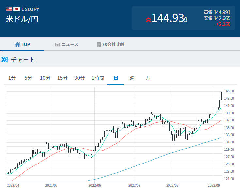Click the Japan flag icon

pos(17,9)
